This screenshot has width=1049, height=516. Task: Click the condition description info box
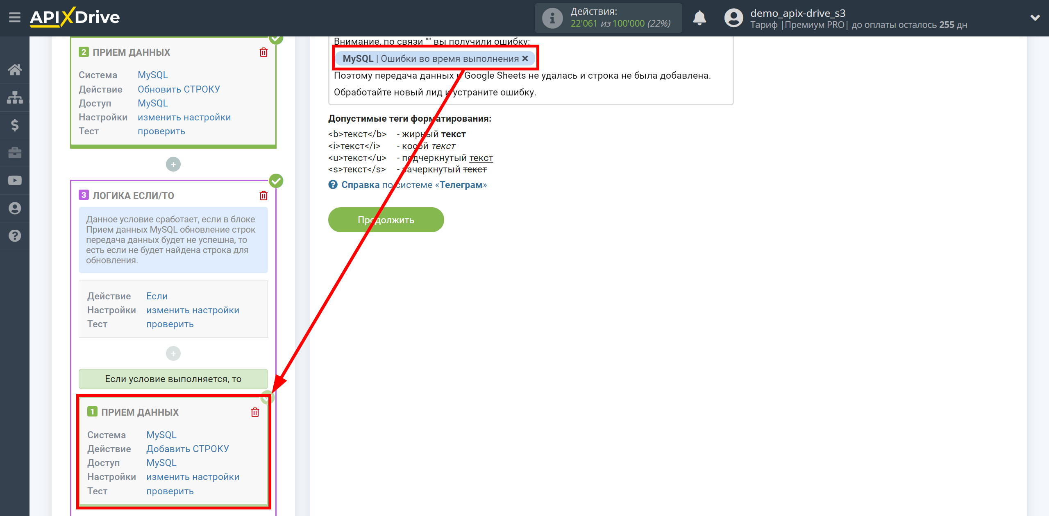pos(173,240)
